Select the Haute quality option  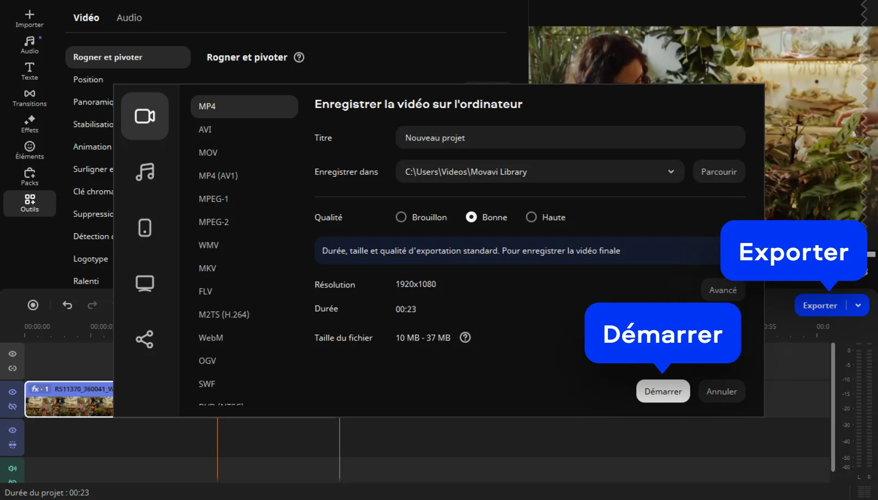pos(531,217)
